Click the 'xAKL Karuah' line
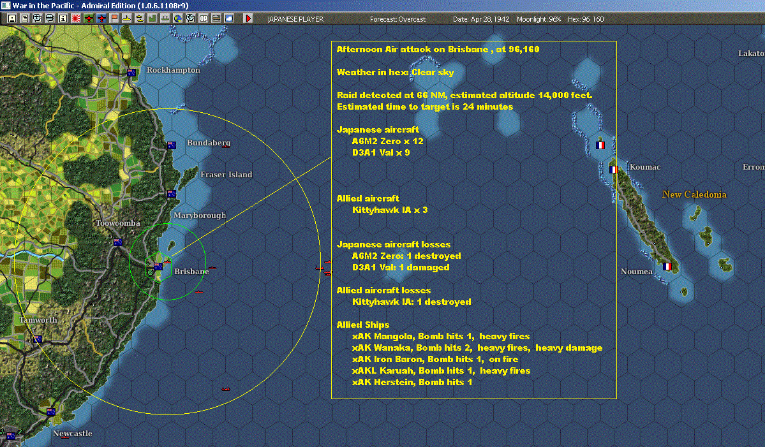 pos(441,371)
